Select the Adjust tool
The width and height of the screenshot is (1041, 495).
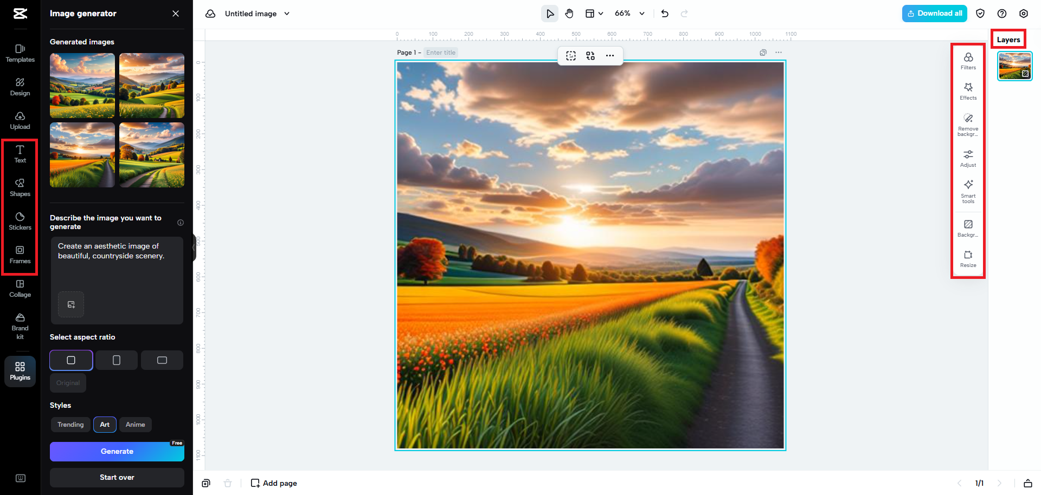pos(968,159)
